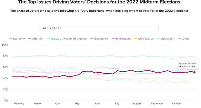Click the Gun policy blue legend marker
This screenshot has width=201, height=108.
(92, 39)
